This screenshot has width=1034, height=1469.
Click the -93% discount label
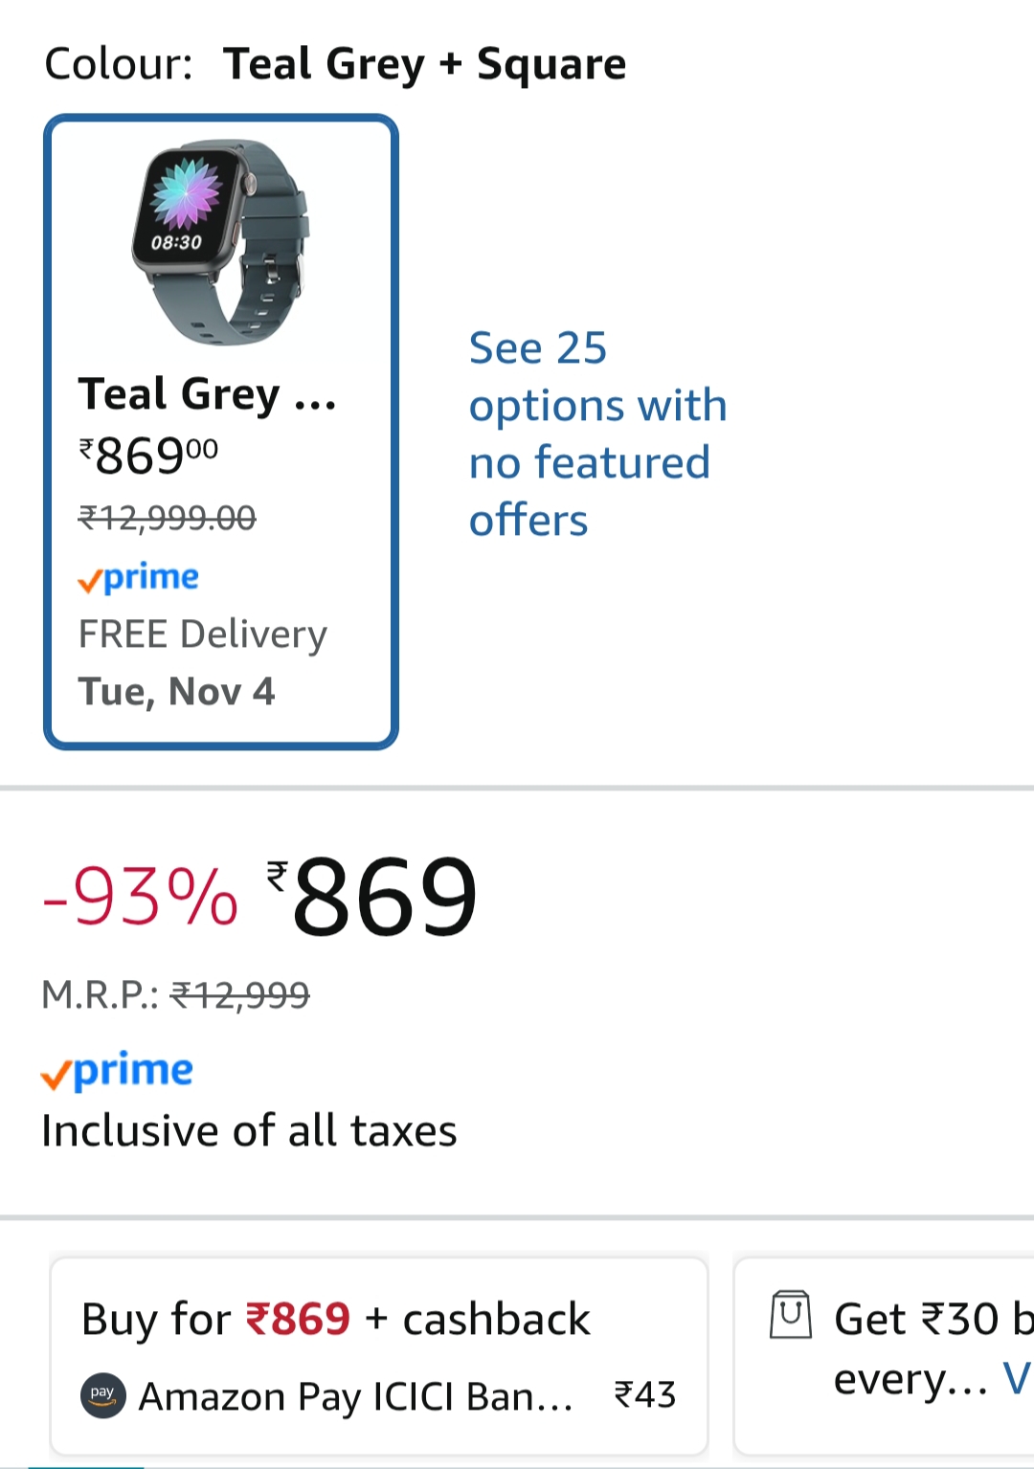pyautogui.click(x=141, y=897)
